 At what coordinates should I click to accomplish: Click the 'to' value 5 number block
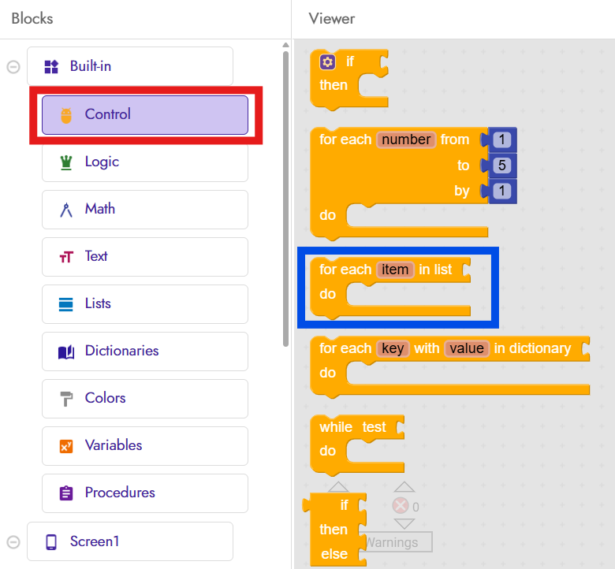tap(502, 165)
